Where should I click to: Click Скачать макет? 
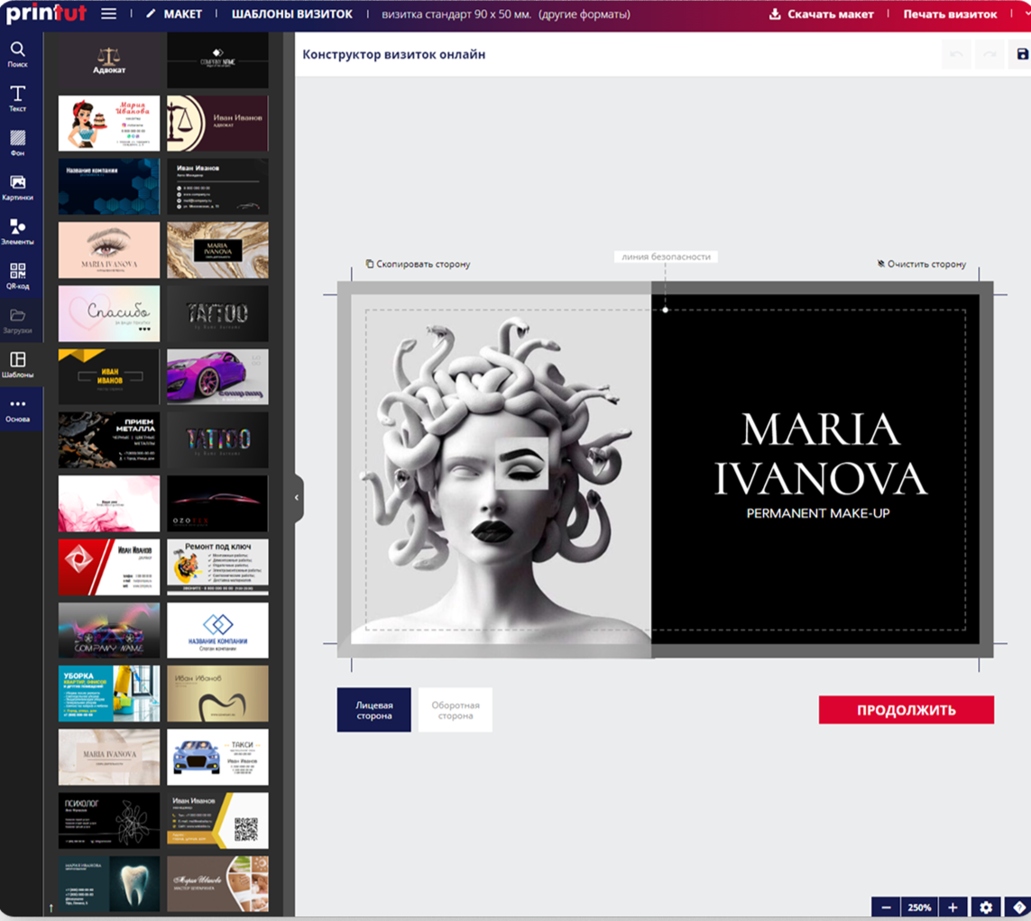(x=822, y=14)
